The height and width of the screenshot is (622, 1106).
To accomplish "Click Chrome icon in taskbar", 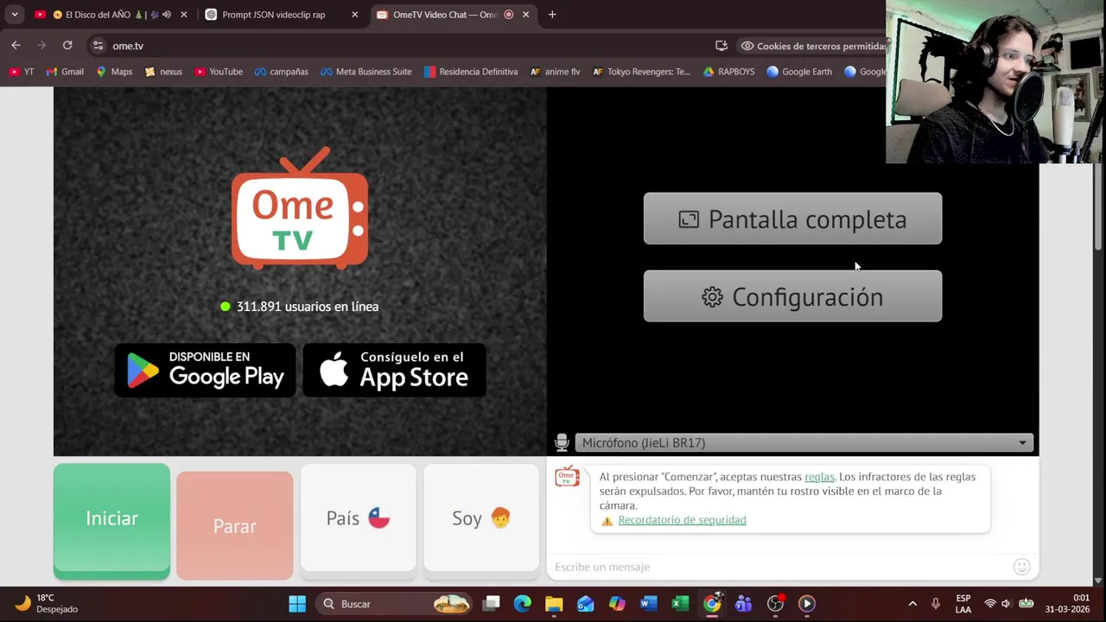I will point(712,604).
